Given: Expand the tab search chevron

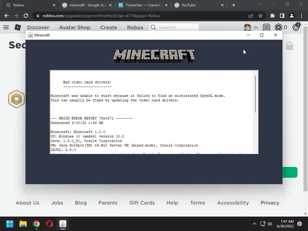Looking at the screenshot, I should [260, 4].
